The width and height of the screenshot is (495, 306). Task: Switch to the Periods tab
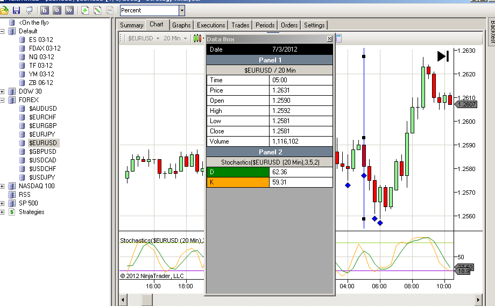pos(265,25)
